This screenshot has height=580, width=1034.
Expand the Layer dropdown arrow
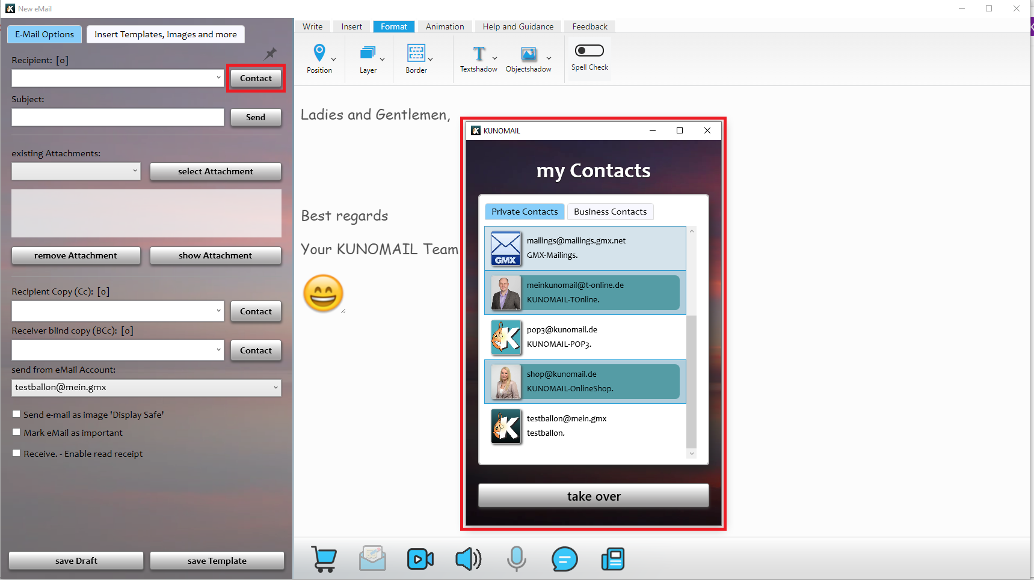pyautogui.click(x=382, y=60)
